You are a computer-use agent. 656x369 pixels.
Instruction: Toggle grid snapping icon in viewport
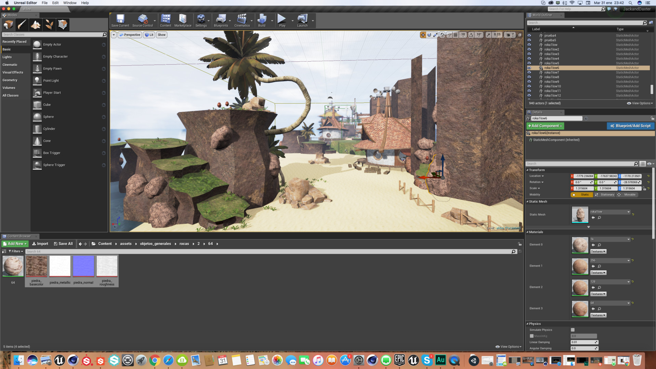[455, 35]
